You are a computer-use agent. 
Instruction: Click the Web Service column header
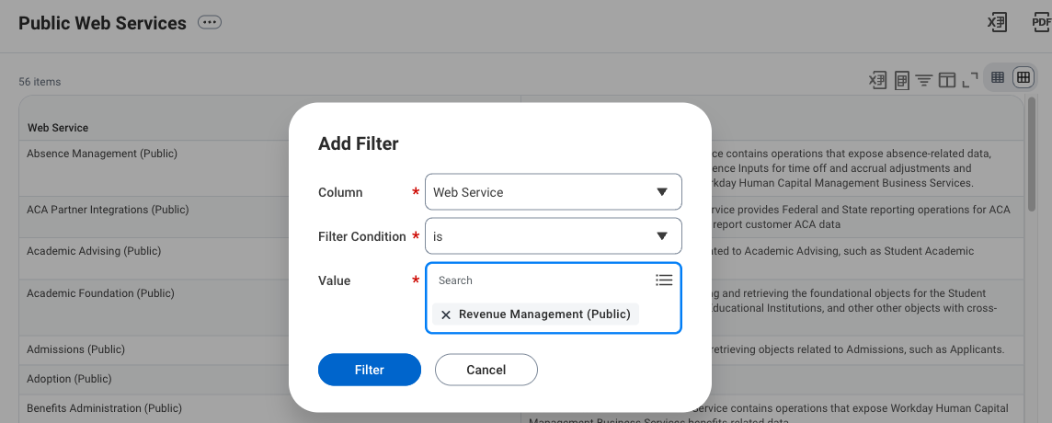point(58,128)
